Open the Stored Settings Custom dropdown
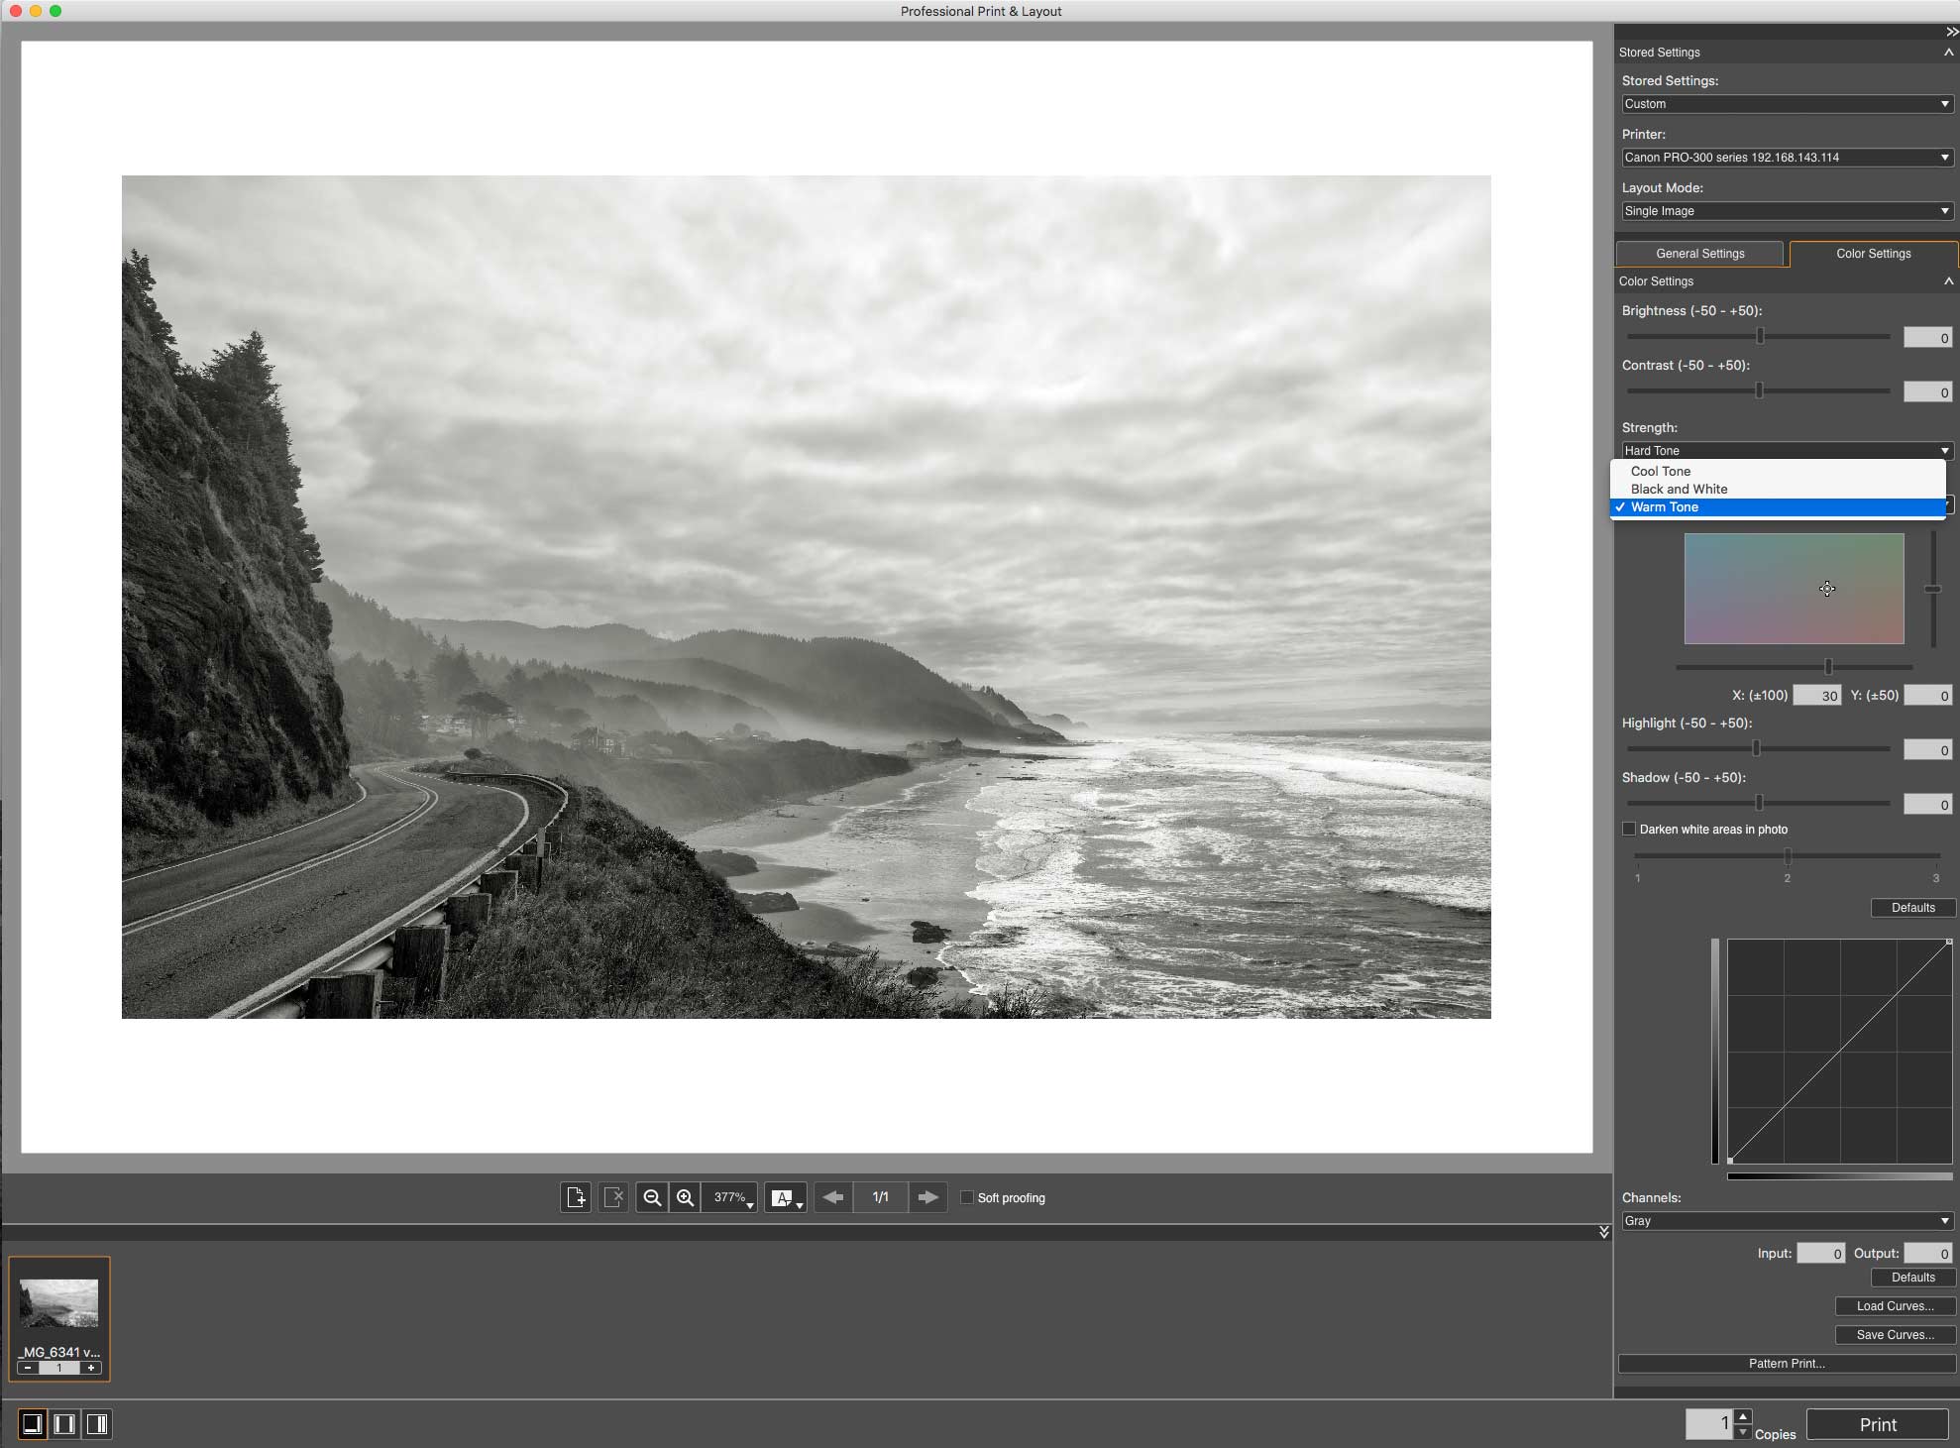Screen dimensions: 1960x1448 pyautogui.click(x=1787, y=104)
